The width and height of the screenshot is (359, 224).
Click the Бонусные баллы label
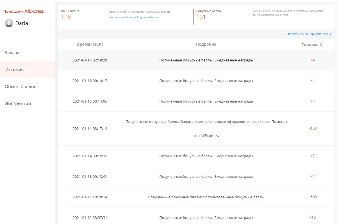click(209, 11)
